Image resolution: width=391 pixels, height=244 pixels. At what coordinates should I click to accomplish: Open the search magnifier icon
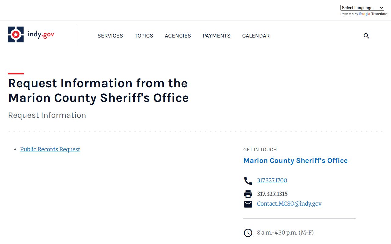[366, 36]
